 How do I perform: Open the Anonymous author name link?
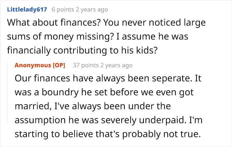pyautogui.click(x=31, y=65)
